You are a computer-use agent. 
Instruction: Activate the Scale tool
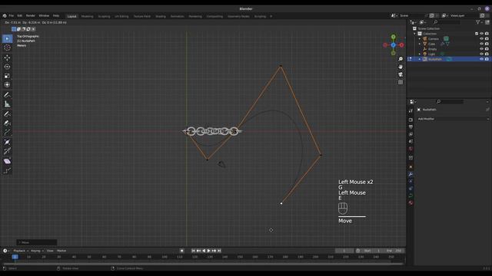point(7,76)
